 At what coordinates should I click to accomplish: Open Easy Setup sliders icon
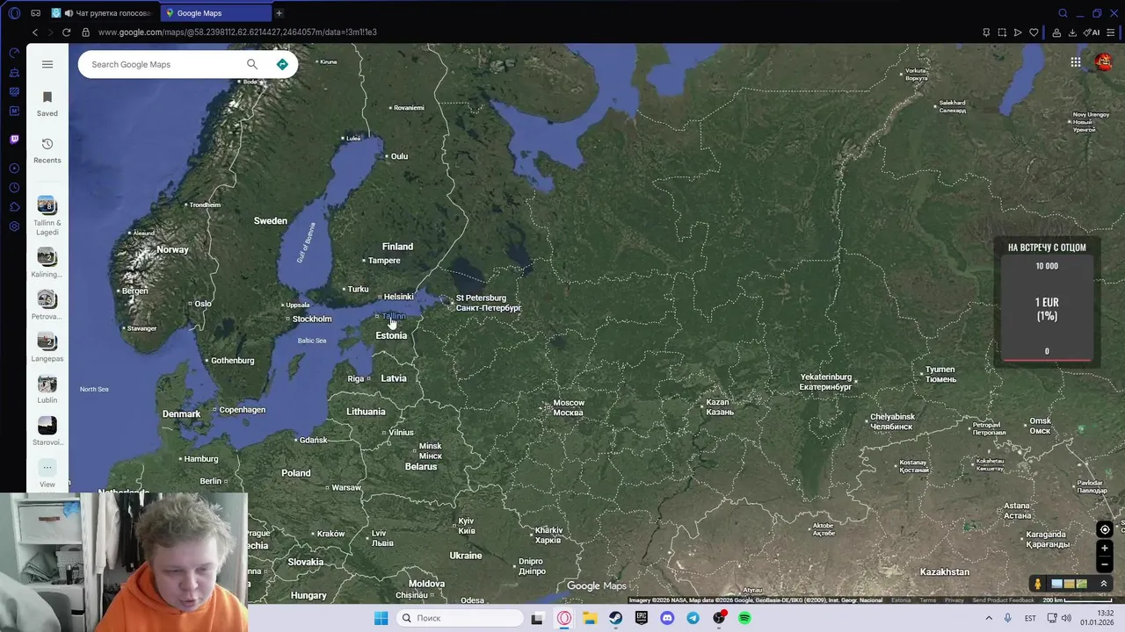(1113, 32)
